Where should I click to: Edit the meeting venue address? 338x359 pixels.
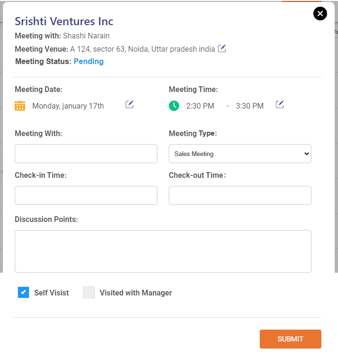[x=222, y=48]
